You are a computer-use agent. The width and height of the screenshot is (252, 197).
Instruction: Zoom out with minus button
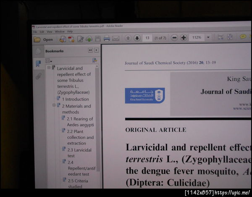point(174,38)
